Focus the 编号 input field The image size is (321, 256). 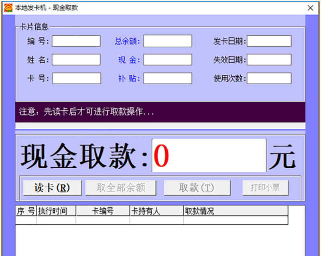coord(76,41)
